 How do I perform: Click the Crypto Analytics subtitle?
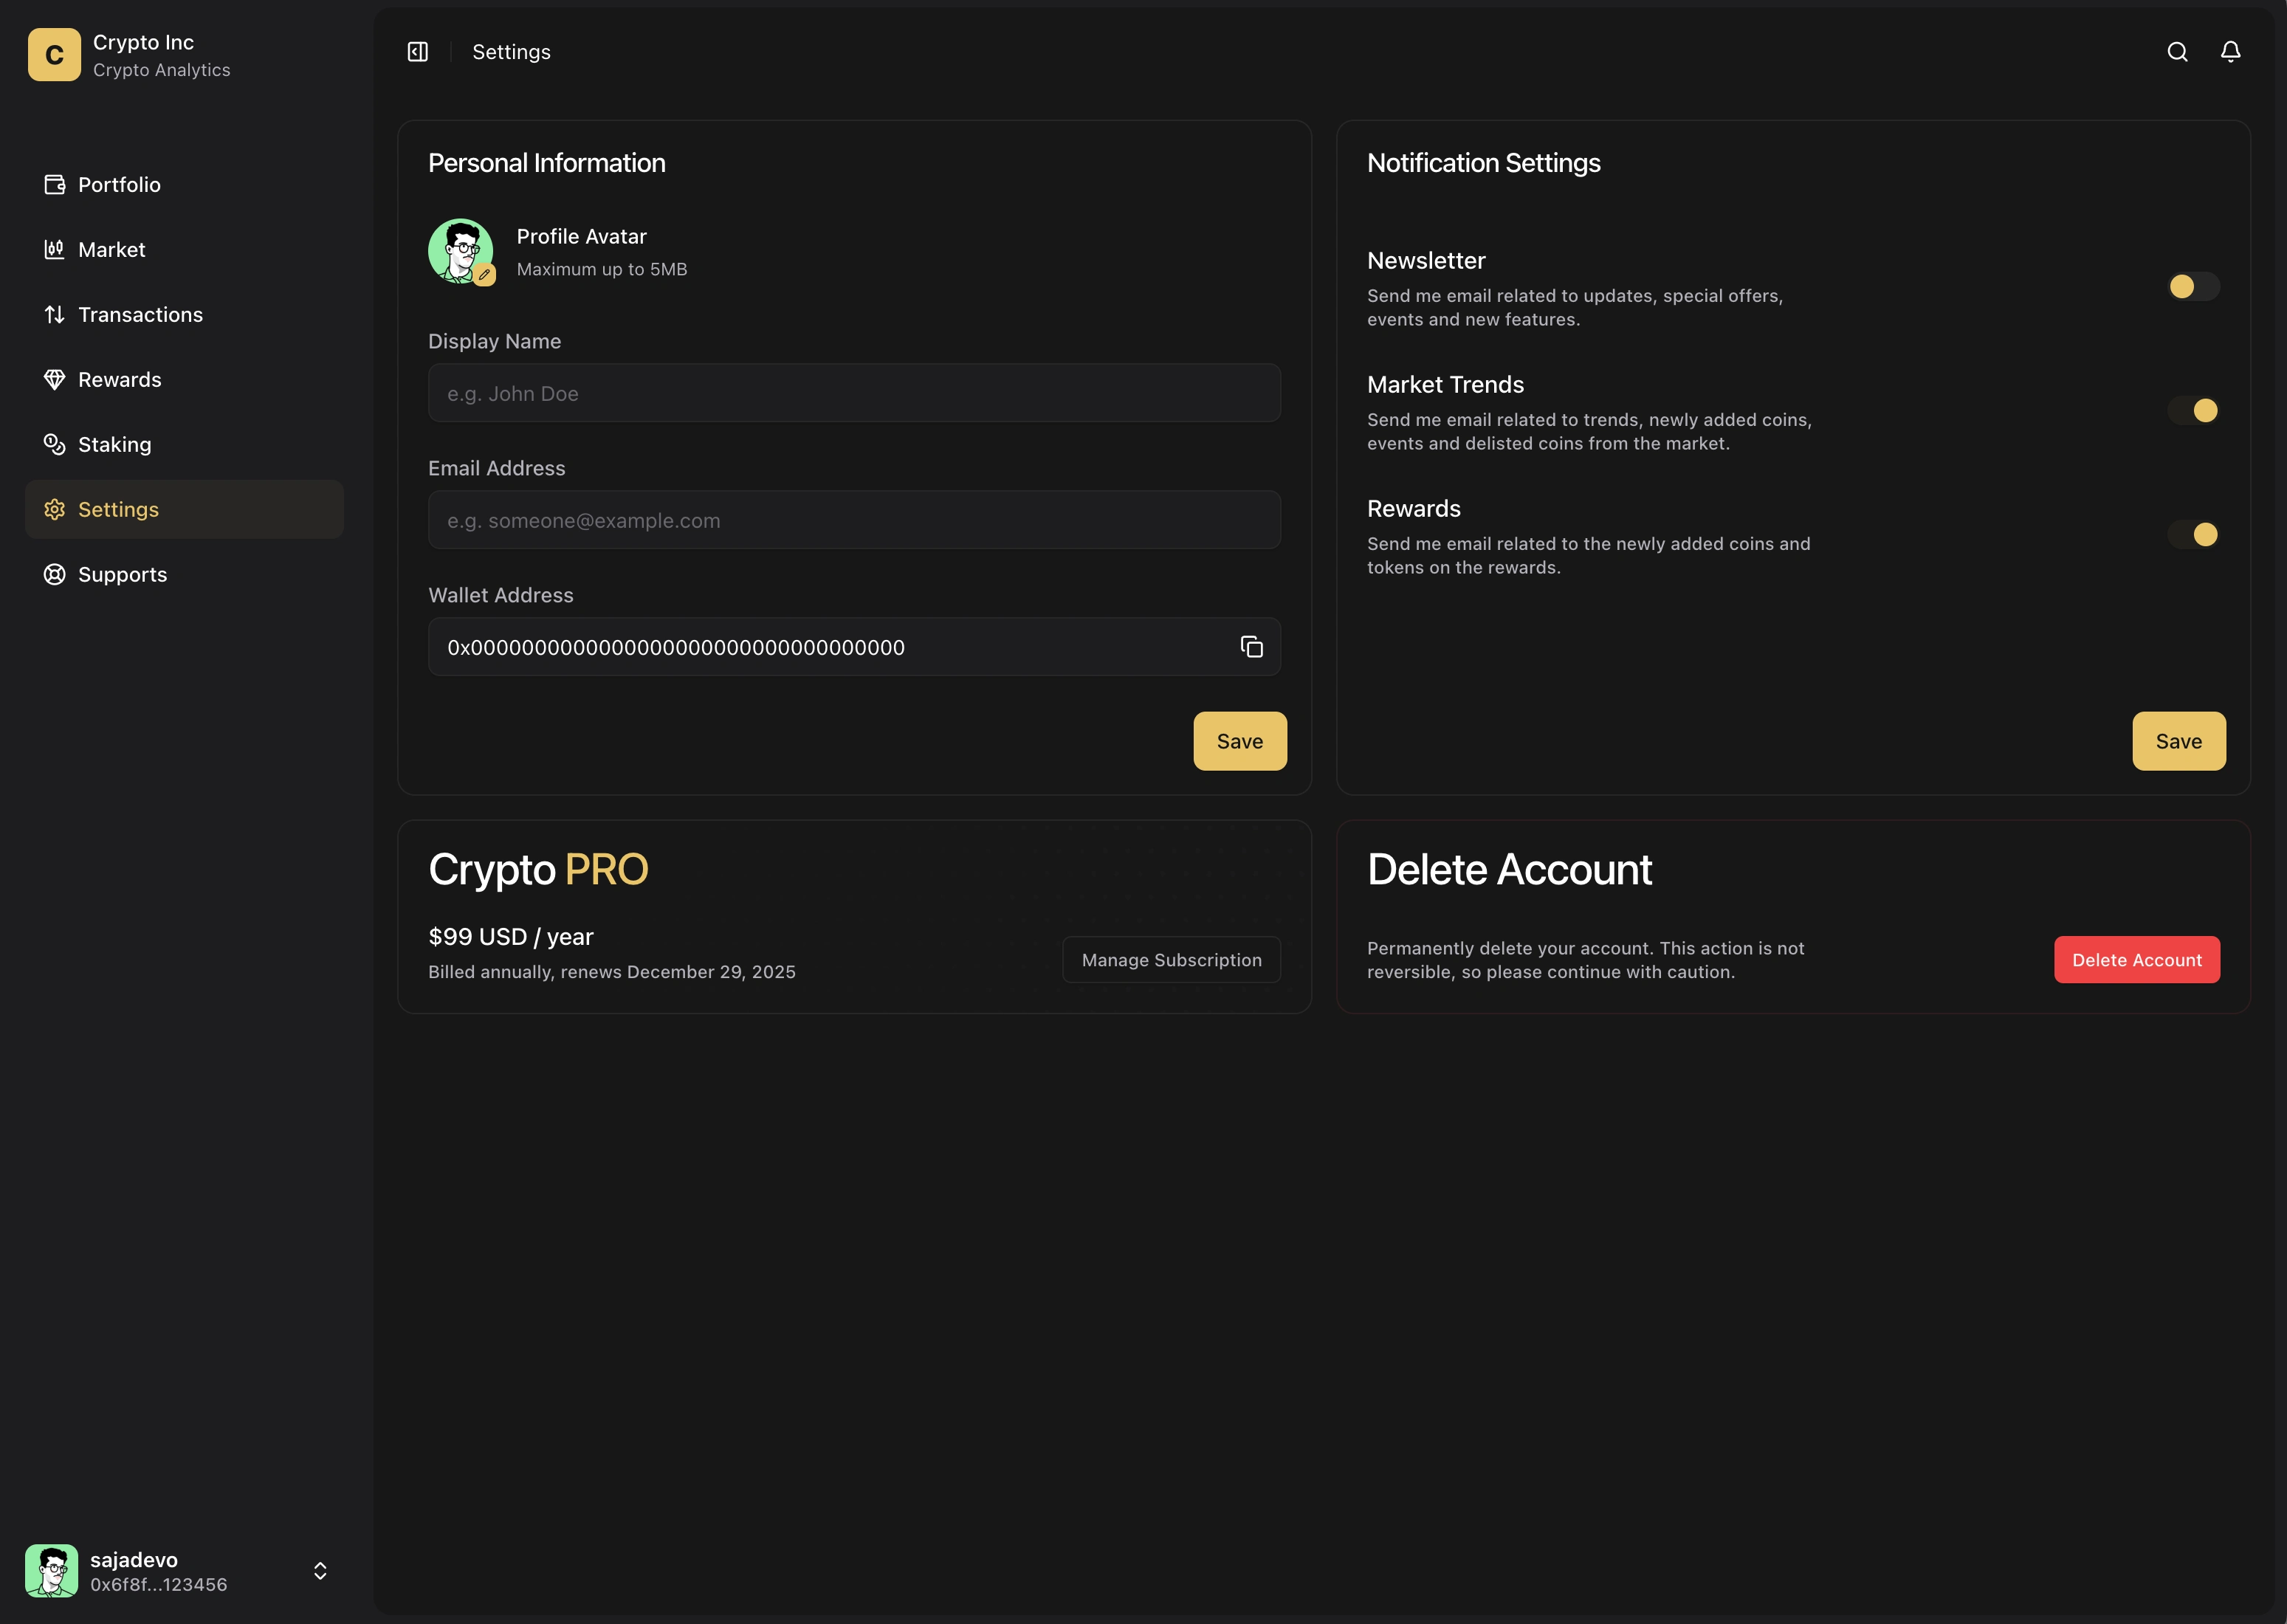[161, 70]
